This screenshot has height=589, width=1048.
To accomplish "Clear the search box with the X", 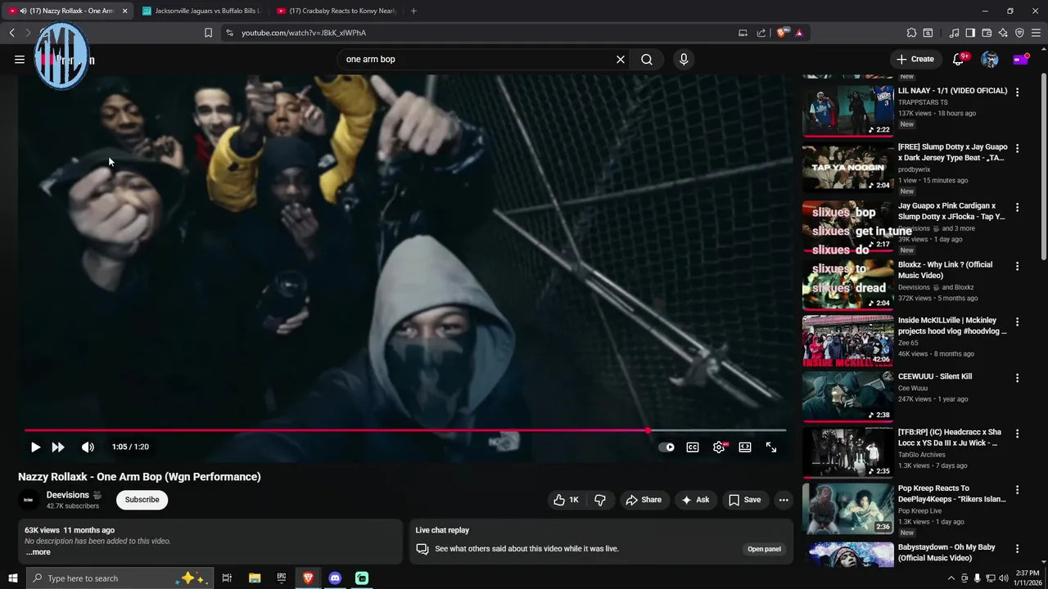I will pyautogui.click(x=621, y=59).
